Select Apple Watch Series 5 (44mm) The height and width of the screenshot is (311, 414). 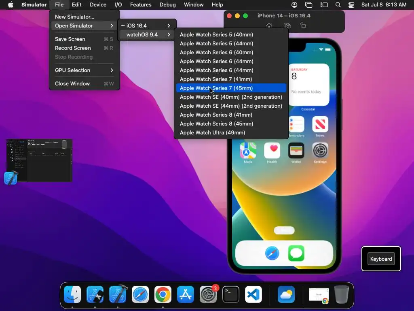pyautogui.click(x=231, y=44)
